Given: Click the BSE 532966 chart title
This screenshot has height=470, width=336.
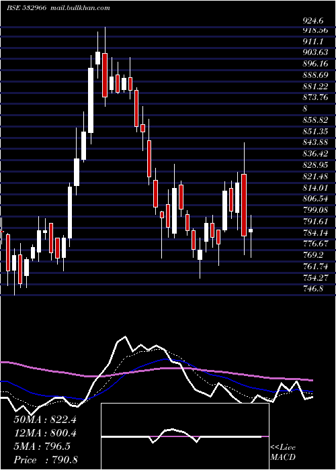Looking at the screenshot, I should pyautogui.click(x=26, y=8).
